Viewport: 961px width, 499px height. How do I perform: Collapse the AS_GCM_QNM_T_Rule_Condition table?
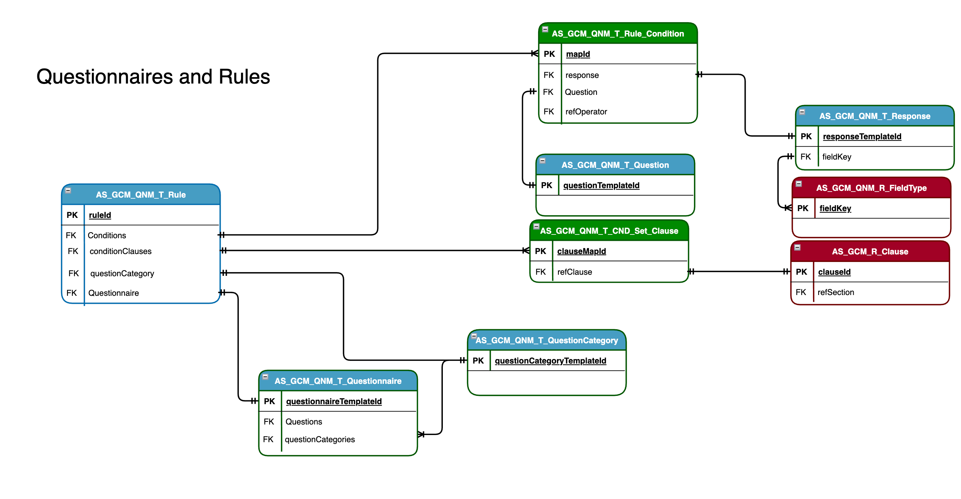545,29
